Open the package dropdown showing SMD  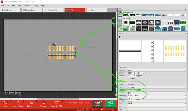tap(157, 93)
